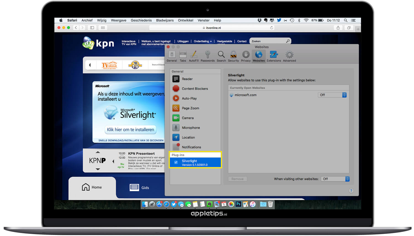Open the General preferences tab
This screenshot has height=236, width=414.
[172, 56]
